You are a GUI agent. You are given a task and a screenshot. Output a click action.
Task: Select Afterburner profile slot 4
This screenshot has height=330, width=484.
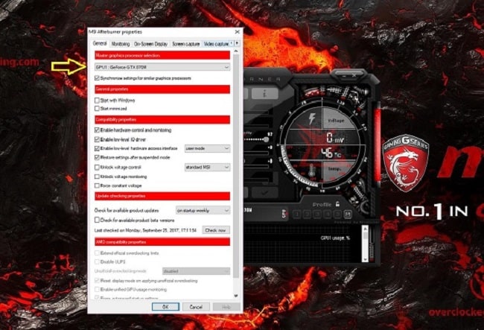(x=328, y=215)
